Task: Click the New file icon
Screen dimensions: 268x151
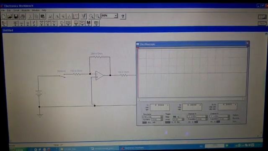Action: (4, 16)
